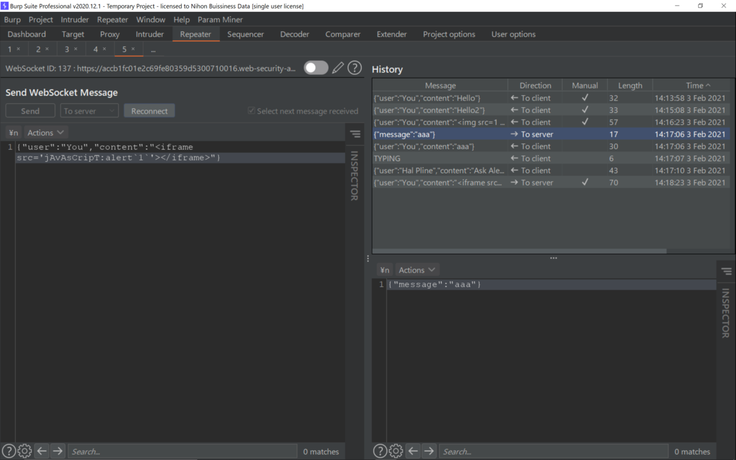Switch to the Extender tab
The height and width of the screenshot is (460, 736).
[x=392, y=34]
